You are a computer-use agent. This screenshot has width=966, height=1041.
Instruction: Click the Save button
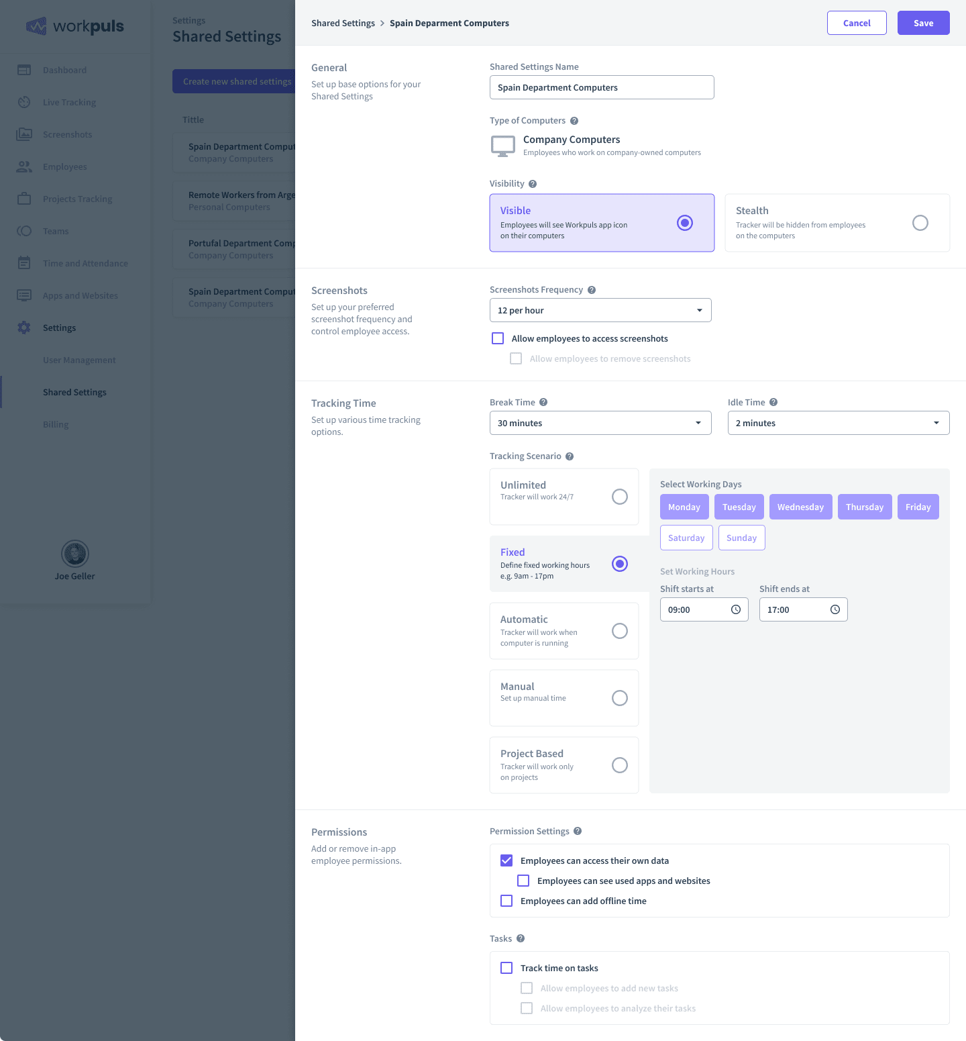[923, 22]
